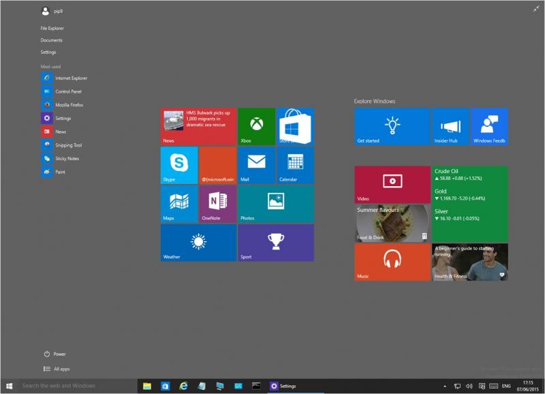Screen dimensions: 545x394
Task: Open the Xbox tile
Action: 256,126
